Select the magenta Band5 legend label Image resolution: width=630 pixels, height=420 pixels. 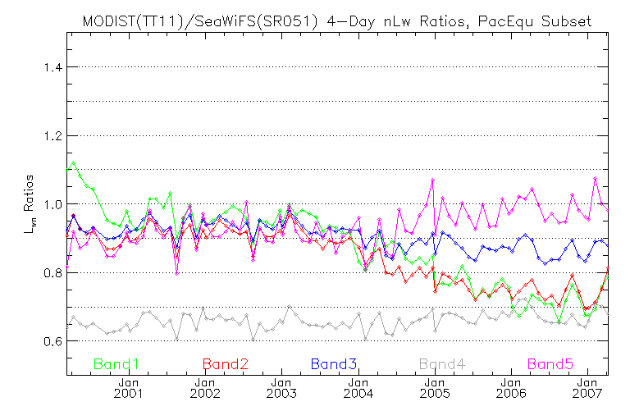point(550,364)
